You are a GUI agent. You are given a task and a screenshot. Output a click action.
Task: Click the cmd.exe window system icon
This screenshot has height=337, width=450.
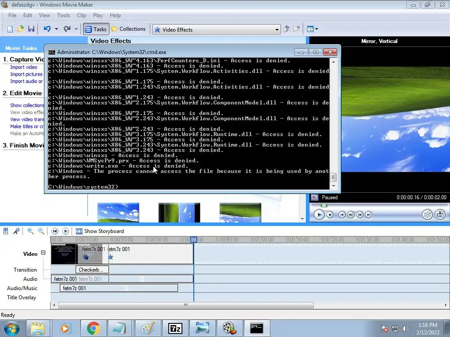[52, 52]
